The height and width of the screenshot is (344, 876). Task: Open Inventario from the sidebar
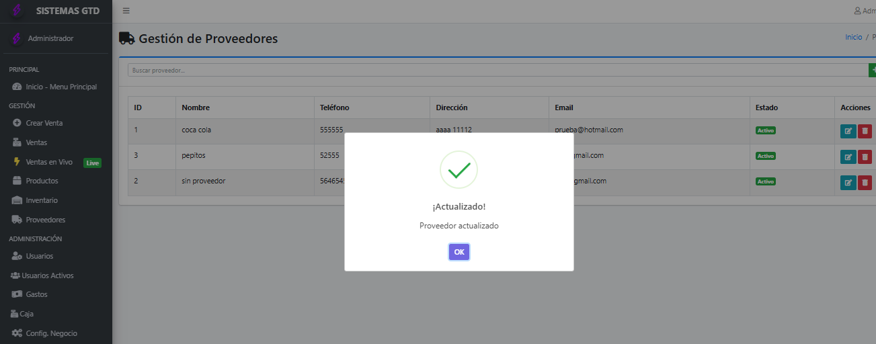click(42, 200)
